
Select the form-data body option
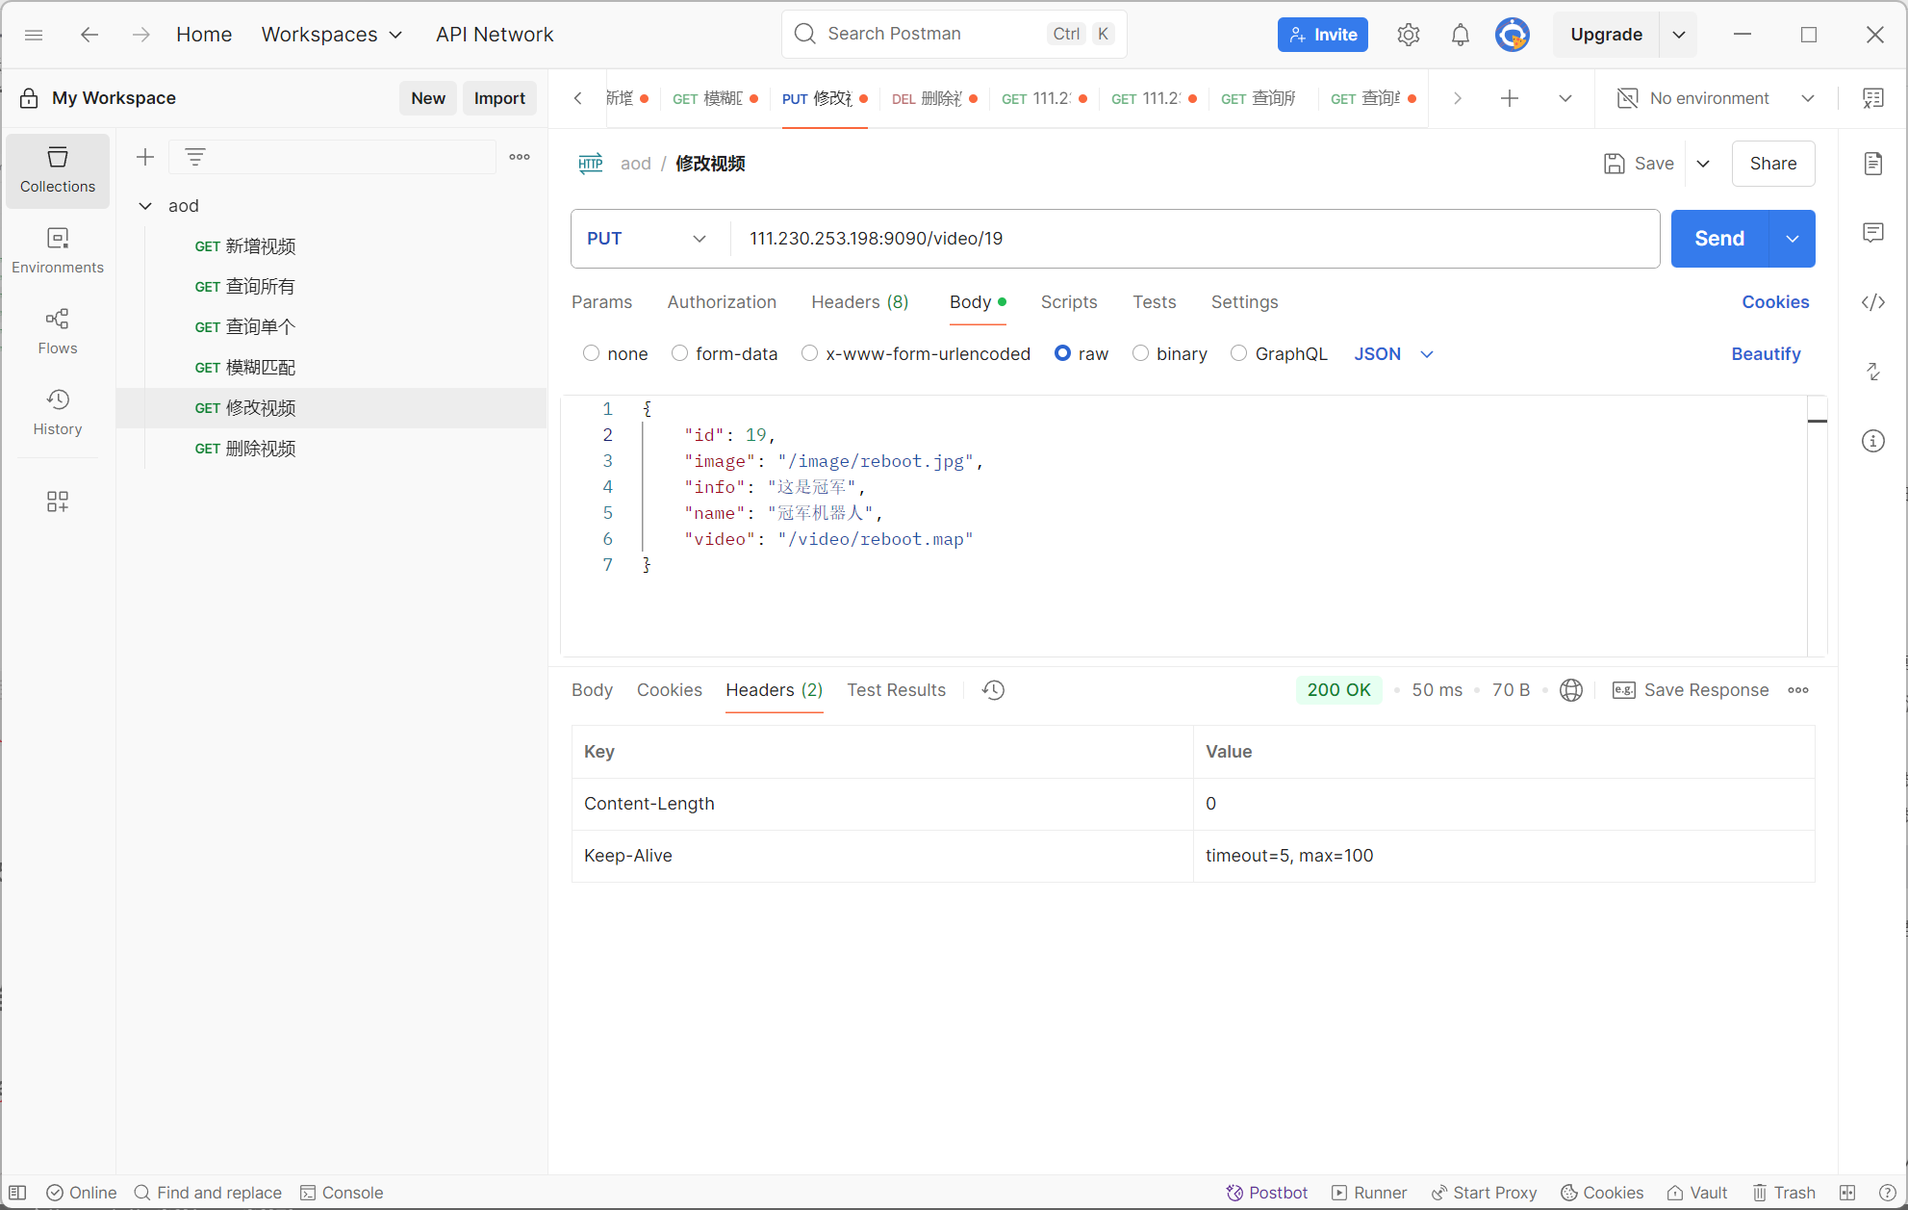(x=680, y=353)
